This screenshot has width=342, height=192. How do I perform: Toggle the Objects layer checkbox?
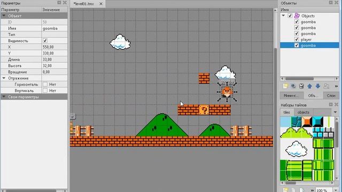pos(290,15)
